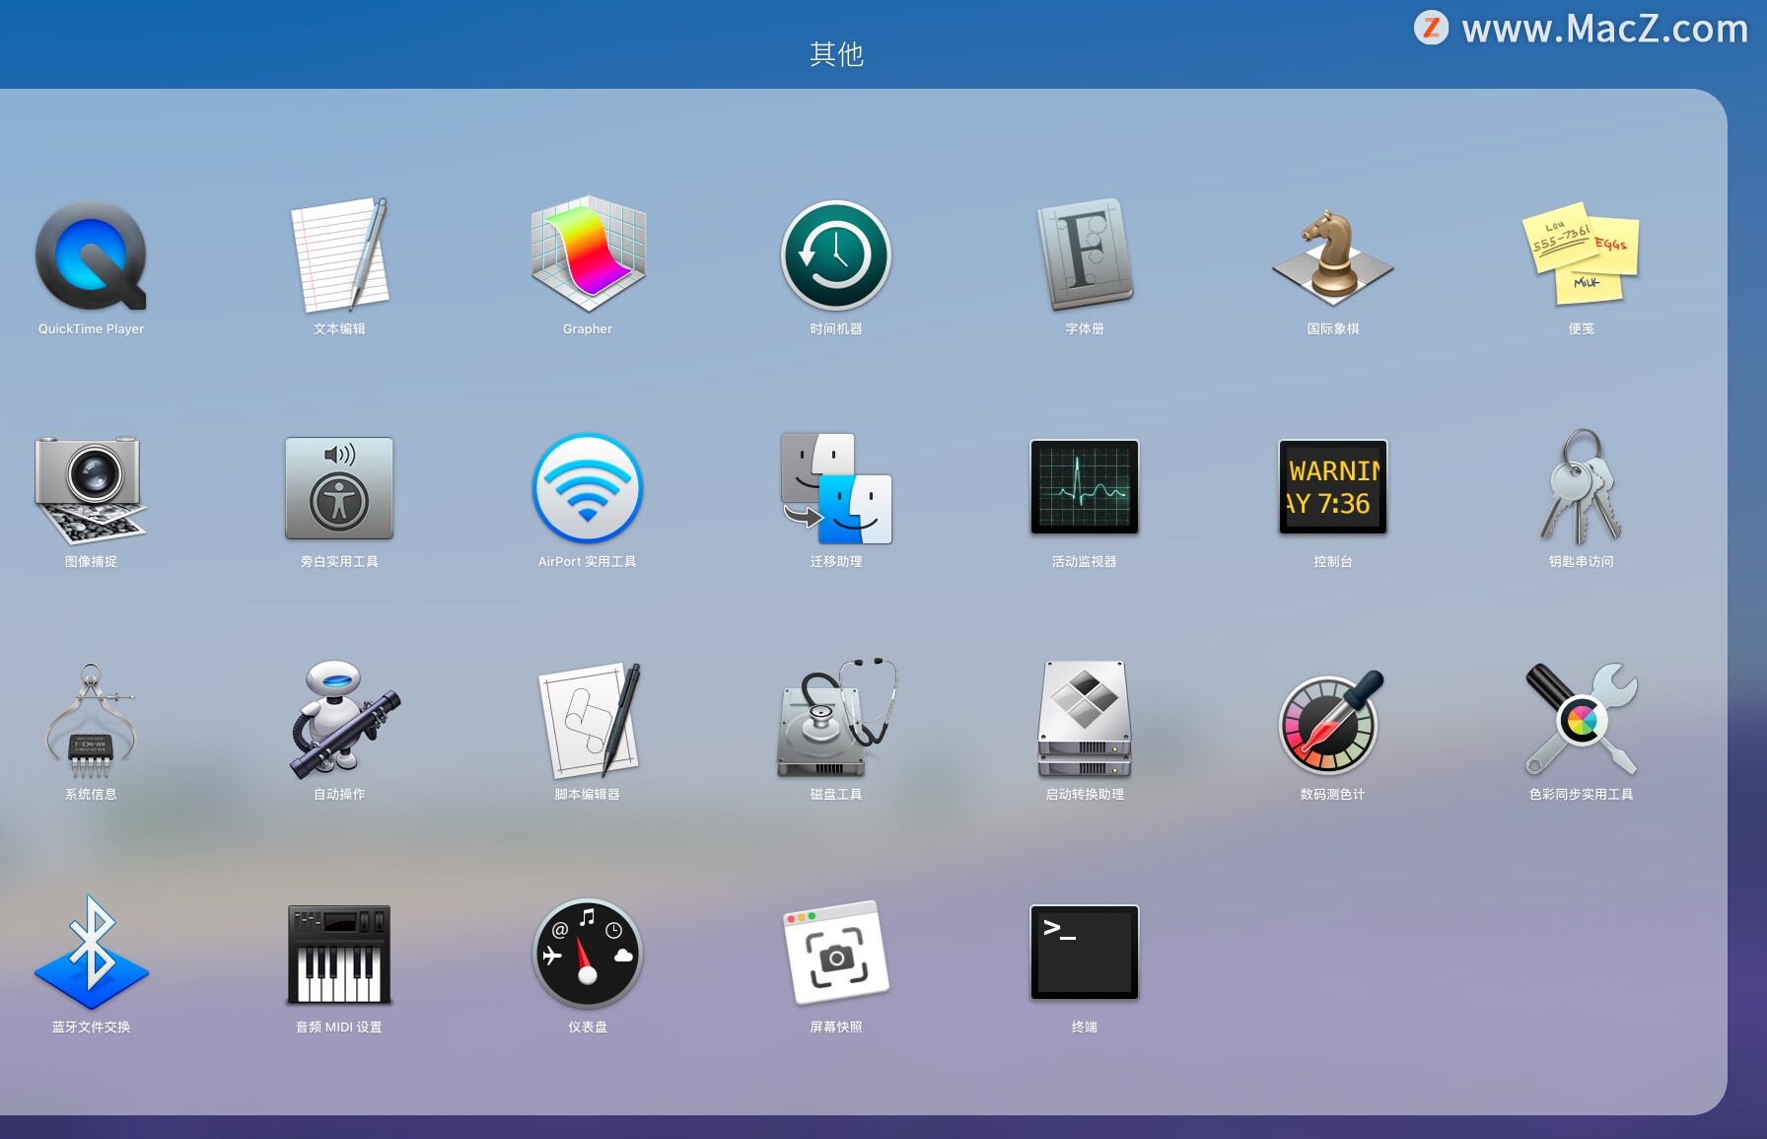Screen dimensions: 1767x1139
Task: Open 仪表盘 Dashboard icon
Action: click(588, 954)
